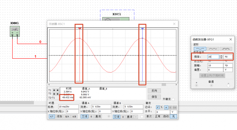Click the frequency input field showing 20
This screenshot has height=130, width=237.
click(x=213, y=57)
